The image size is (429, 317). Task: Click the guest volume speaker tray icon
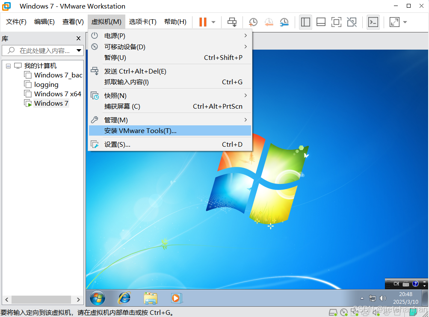(383, 298)
